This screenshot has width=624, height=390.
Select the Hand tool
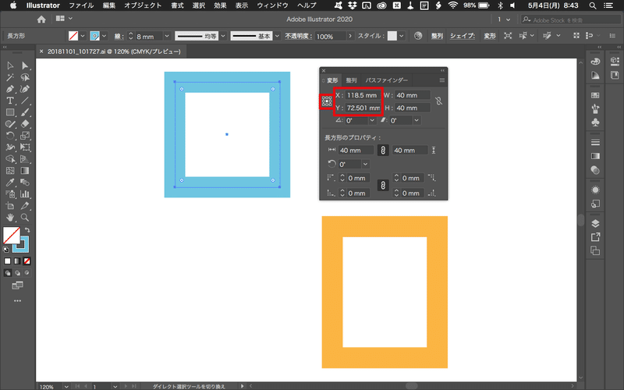(10, 218)
